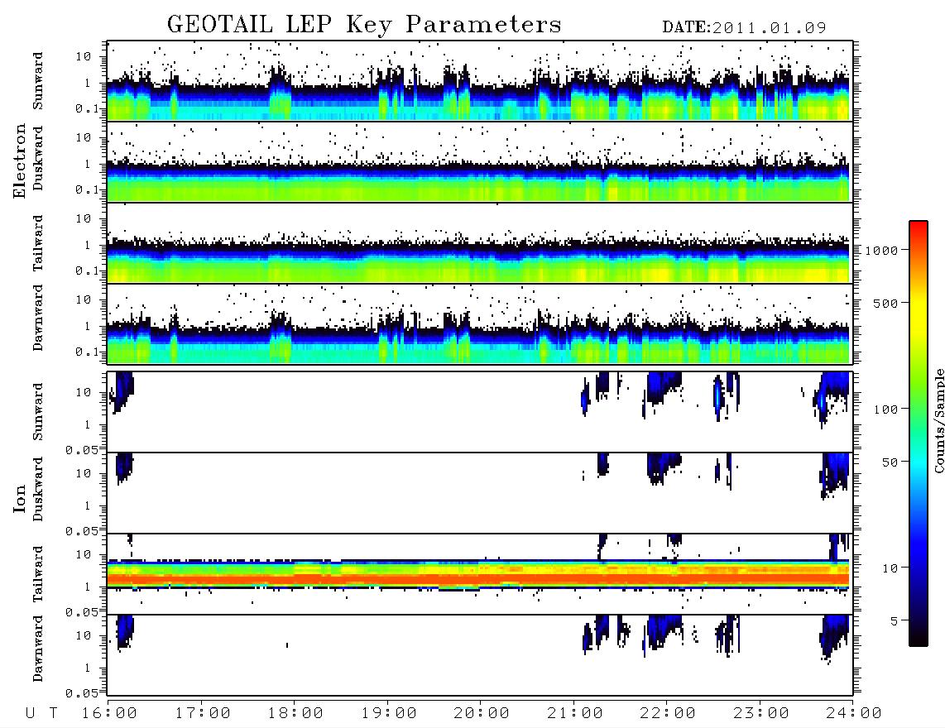
Task: Click the '20:00' time tick label
Action: click(482, 713)
